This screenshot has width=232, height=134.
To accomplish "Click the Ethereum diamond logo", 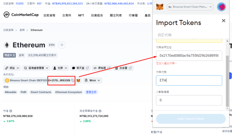I will (x=7, y=45).
